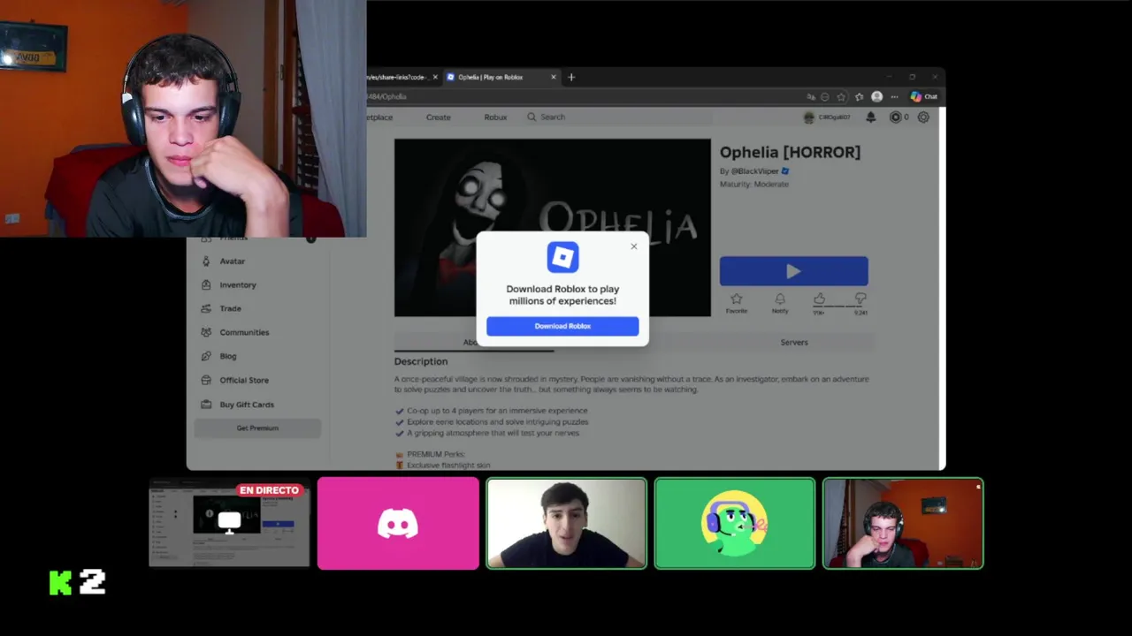Click the user avatar in Roblox header
This screenshot has width=1132, height=636.
pos(808,117)
